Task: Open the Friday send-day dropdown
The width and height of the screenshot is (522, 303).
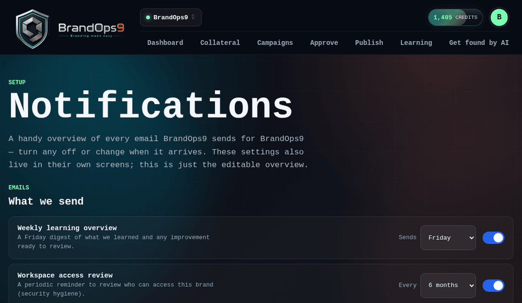Action: pos(448,238)
